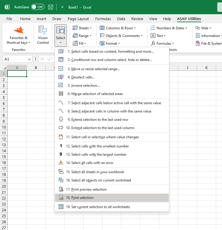The image size is (222, 230).
Task: Click the Deselect cells icon
Action: 61,77
